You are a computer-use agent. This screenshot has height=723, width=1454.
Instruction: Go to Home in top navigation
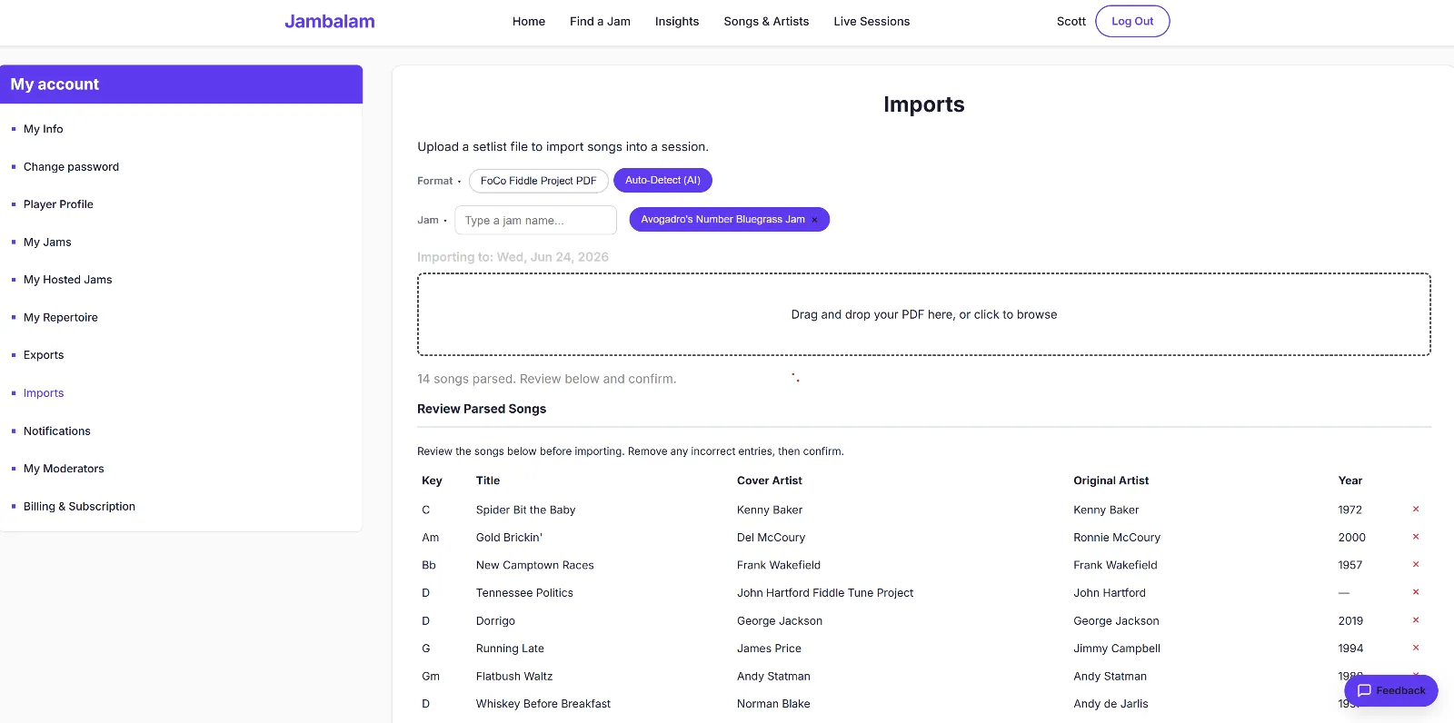[x=529, y=21]
